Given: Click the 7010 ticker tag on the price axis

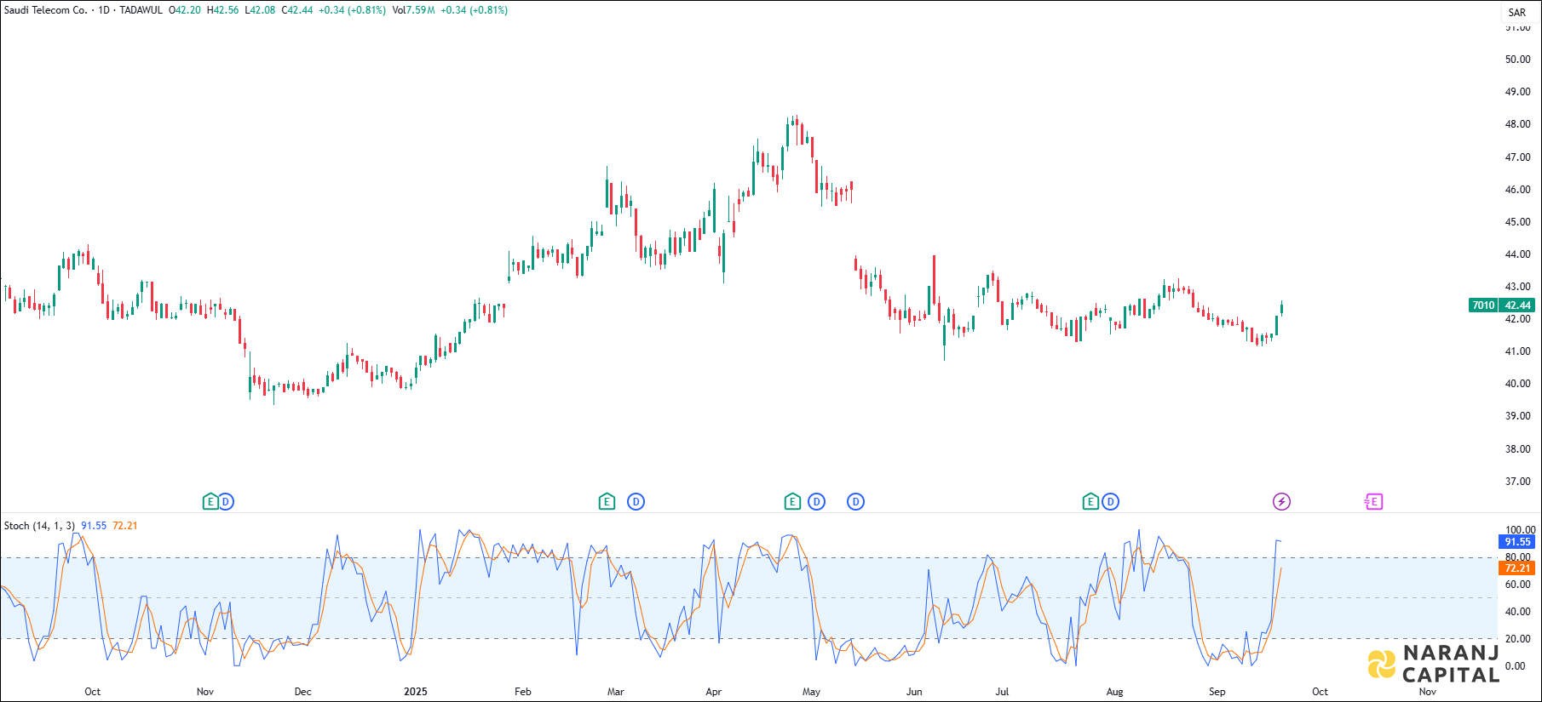Looking at the screenshot, I should (1483, 305).
